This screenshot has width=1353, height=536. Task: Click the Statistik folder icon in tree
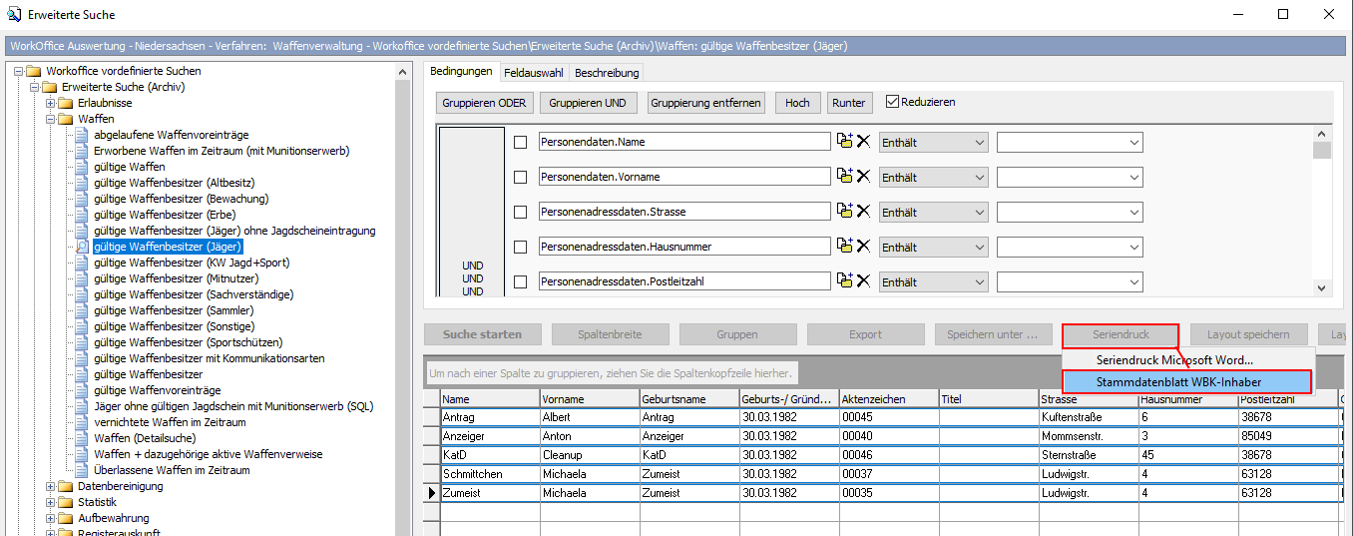[x=66, y=502]
